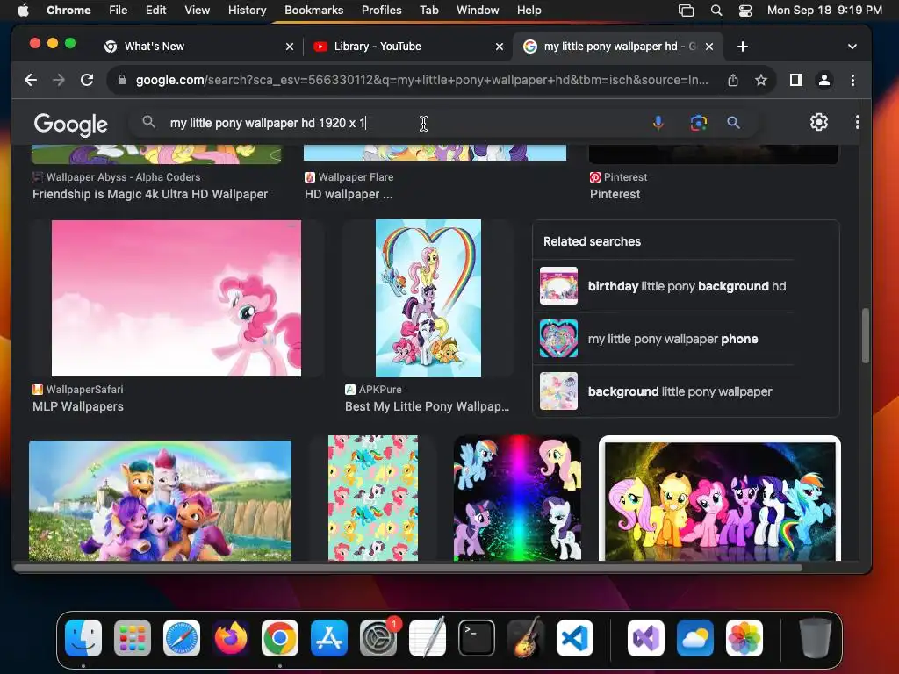The height and width of the screenshot is (674, 899).
Task: Open Terminal from the dock
Action: click(477, 638)
